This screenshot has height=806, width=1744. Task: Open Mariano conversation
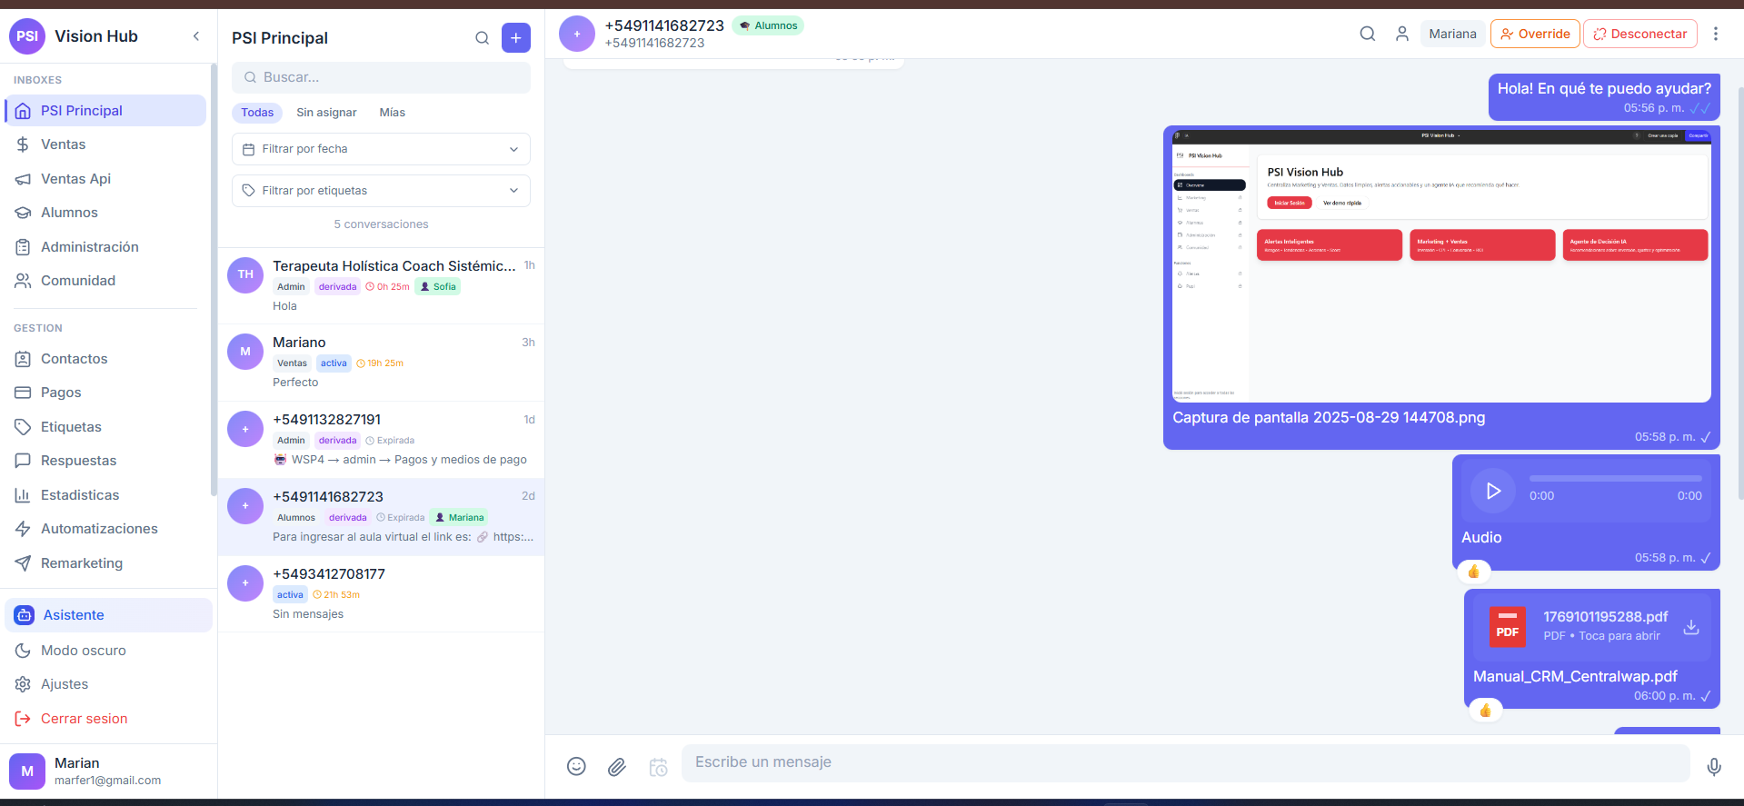[x=381, y=363]
